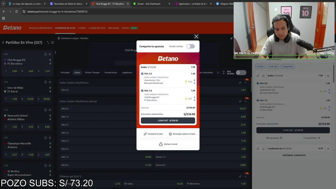The height and width of the screenshot is (189, 336).
Task: Filter bets by En Vivo chip
Action: click(260, 66)
